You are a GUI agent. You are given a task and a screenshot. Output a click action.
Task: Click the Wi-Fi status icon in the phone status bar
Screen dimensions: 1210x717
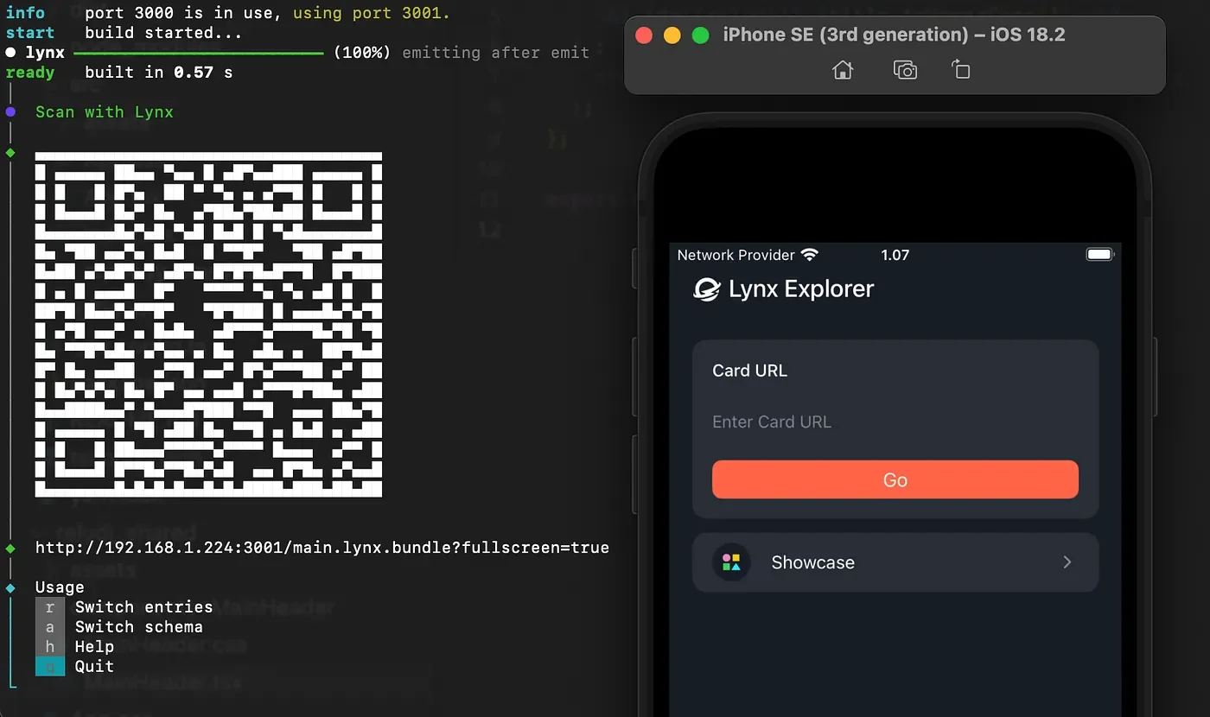809,255
